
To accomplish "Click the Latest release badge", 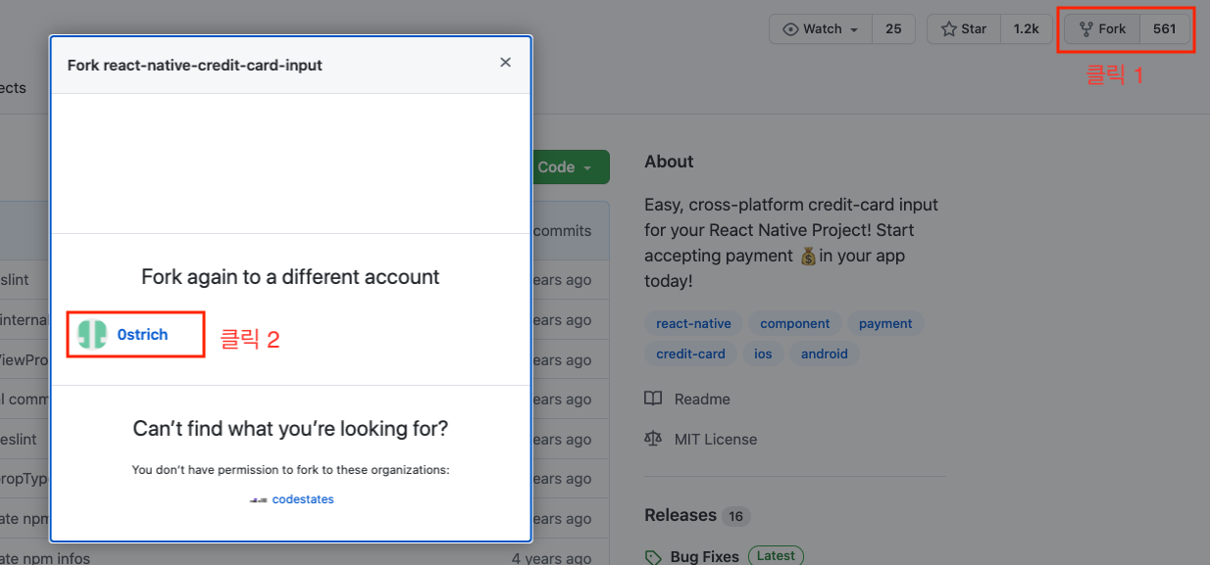I will [776, 555].
